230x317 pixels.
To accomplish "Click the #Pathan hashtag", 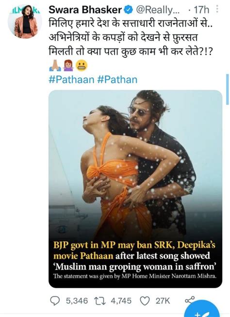I will 117,79.
